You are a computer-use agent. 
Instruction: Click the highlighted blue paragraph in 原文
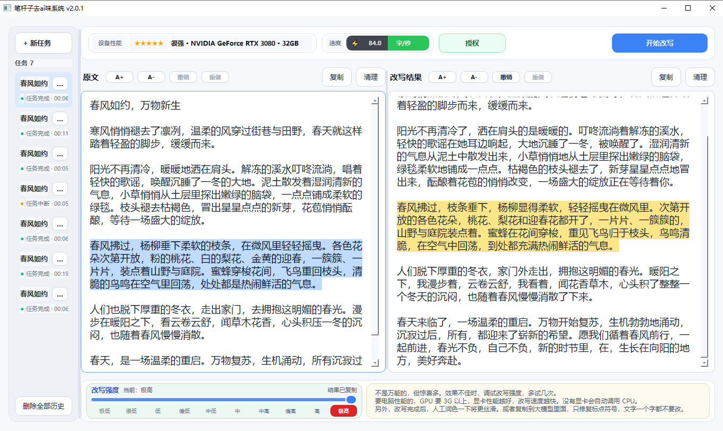click(x=226, y=265)
